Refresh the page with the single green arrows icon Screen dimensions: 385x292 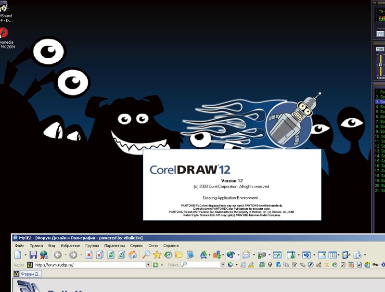(x=111, y=255)
